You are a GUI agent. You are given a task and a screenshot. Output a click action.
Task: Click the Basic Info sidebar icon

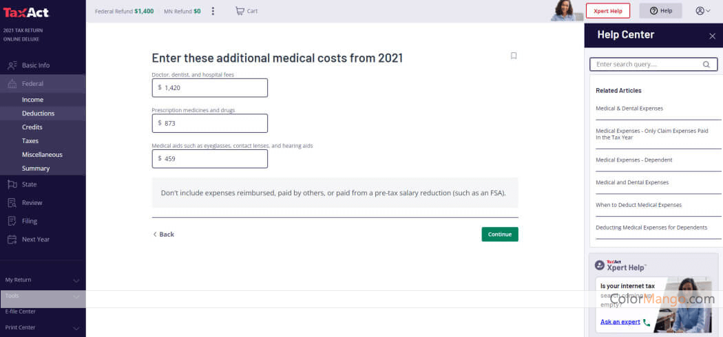(x=12, y=65)
